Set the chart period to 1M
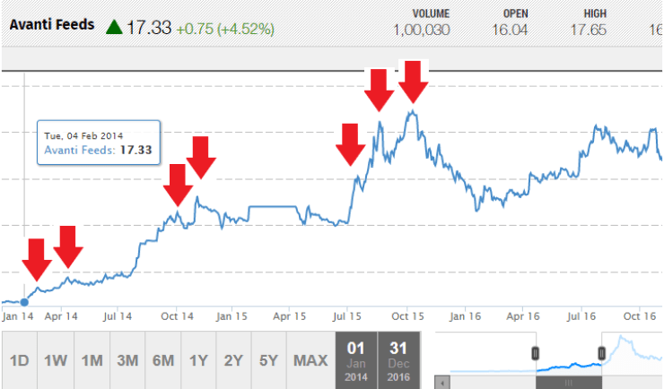 (92, 360)
